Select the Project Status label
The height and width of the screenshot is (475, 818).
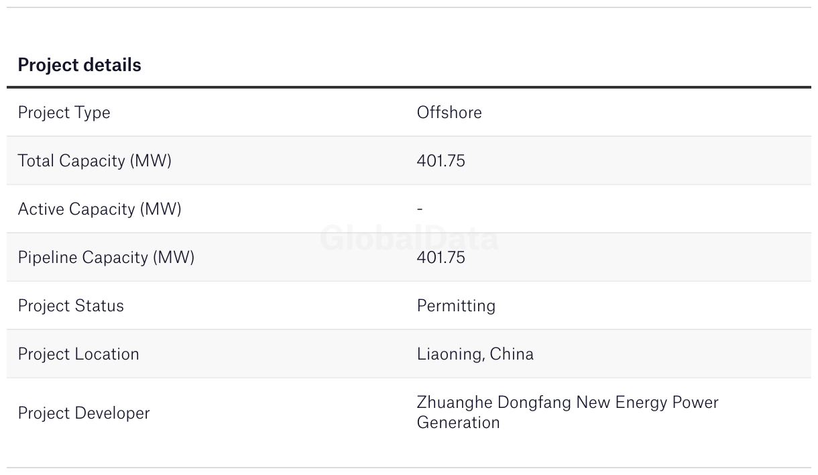click(x=70, y=306)
